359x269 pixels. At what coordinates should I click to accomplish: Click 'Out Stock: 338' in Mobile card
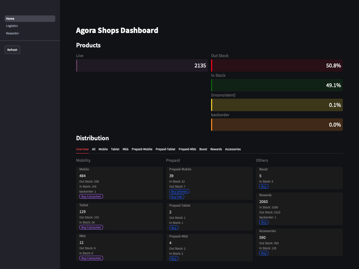[89, 181]
